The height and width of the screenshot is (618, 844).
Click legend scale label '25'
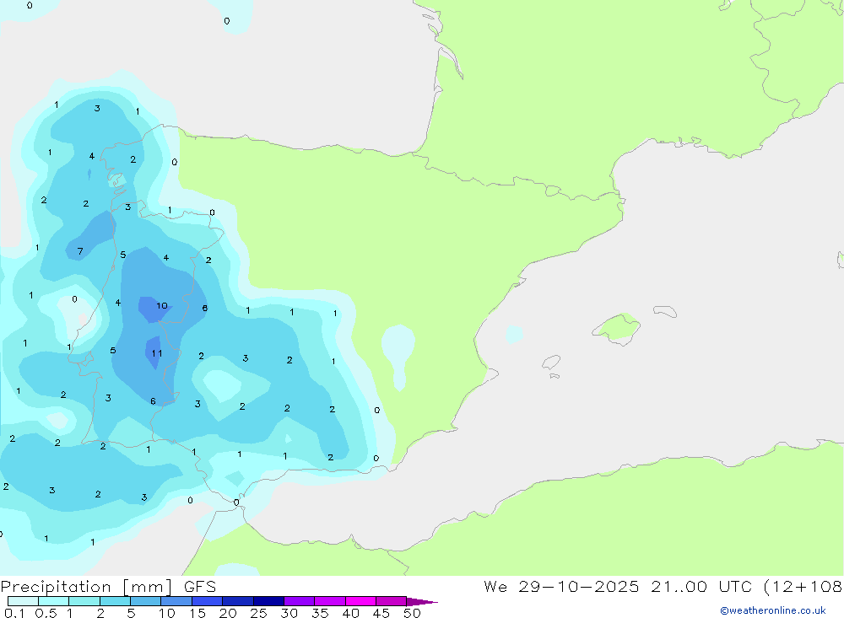[259, 613]
